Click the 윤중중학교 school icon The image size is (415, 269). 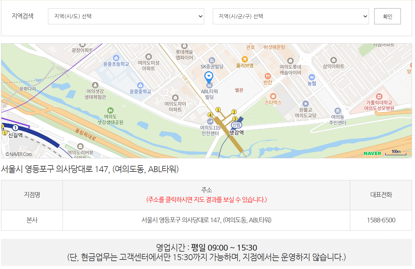tap(140, 85)
